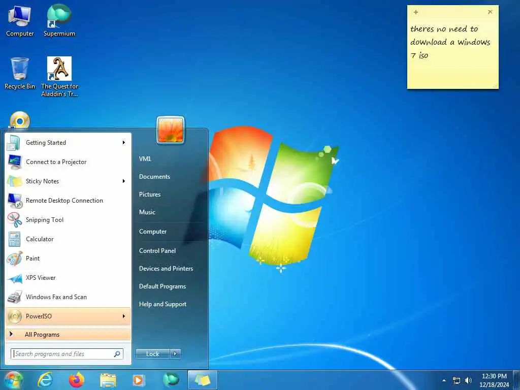Open VM1 user folder link

145,159
